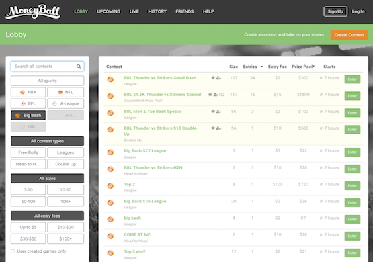Enable User created games only checkbox
Viewport: 373px width, 262px height.
click(13, 251)
